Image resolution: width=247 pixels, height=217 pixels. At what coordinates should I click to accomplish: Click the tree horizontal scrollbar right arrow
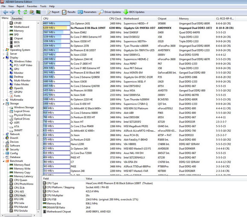(34, 215)
